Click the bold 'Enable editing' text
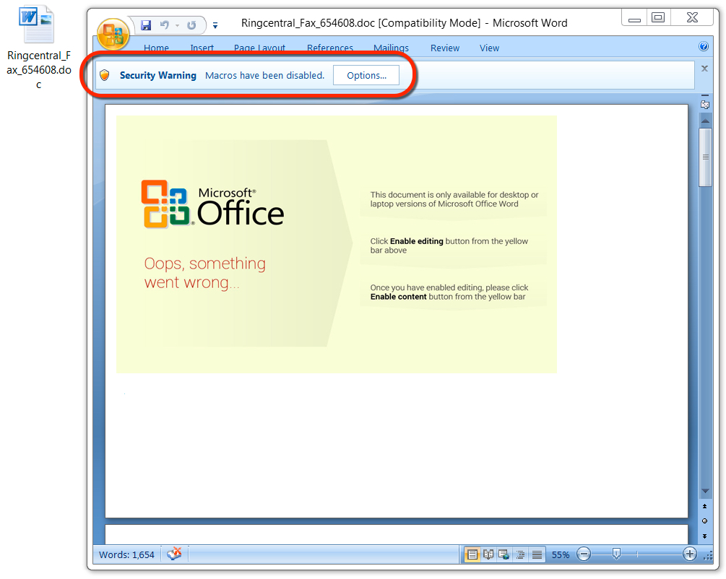 (416, 241)
